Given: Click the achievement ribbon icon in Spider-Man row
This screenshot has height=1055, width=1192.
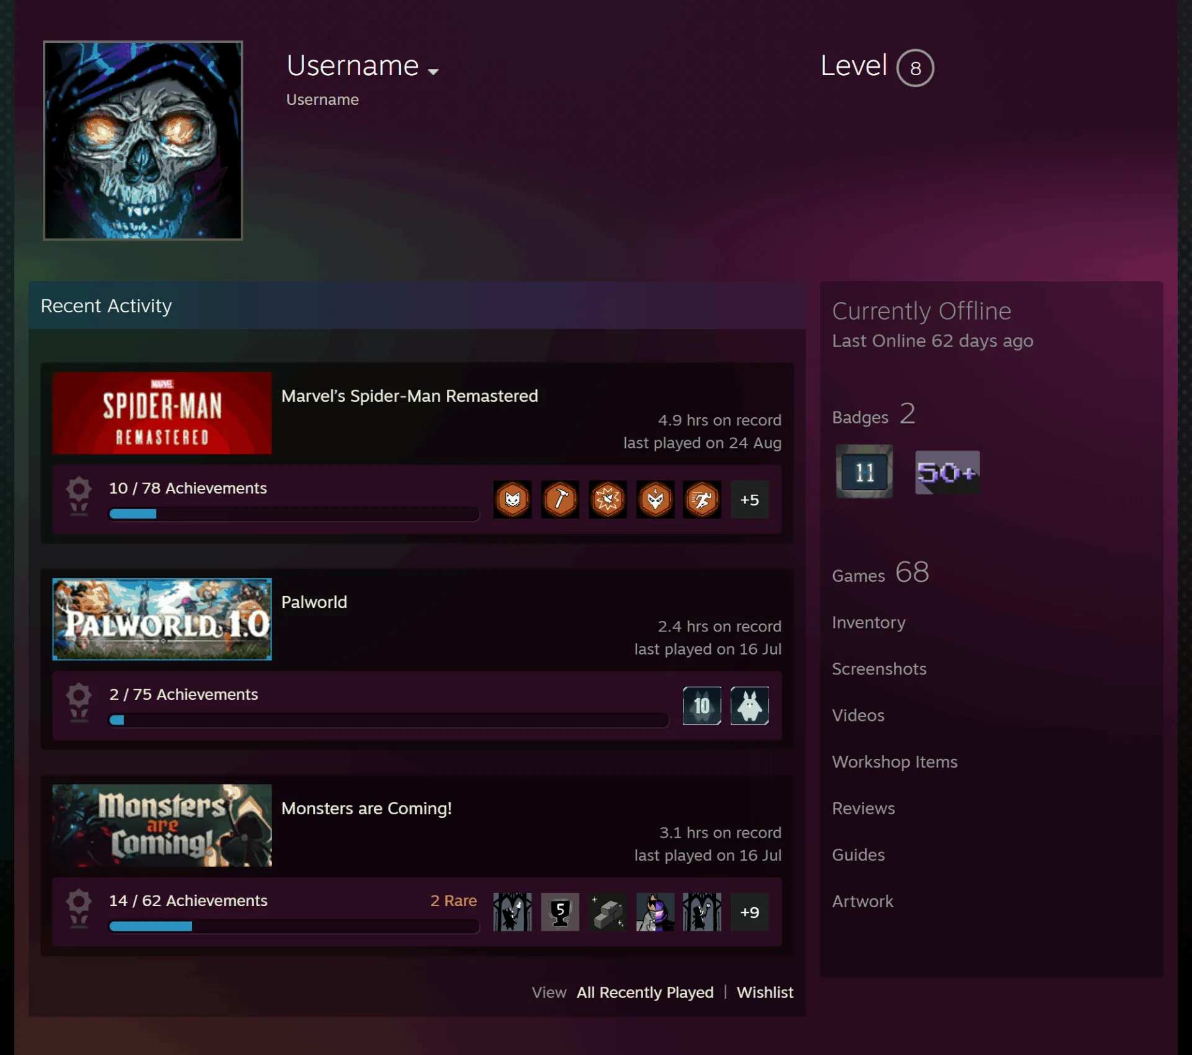Looking at the screenshot, I should [x=79, y=496].
